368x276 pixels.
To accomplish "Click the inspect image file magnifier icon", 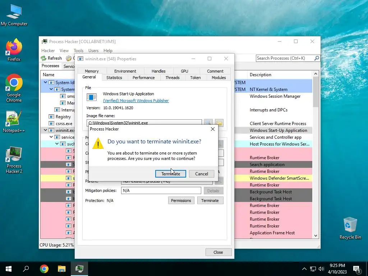I will (x=208, y=123).
